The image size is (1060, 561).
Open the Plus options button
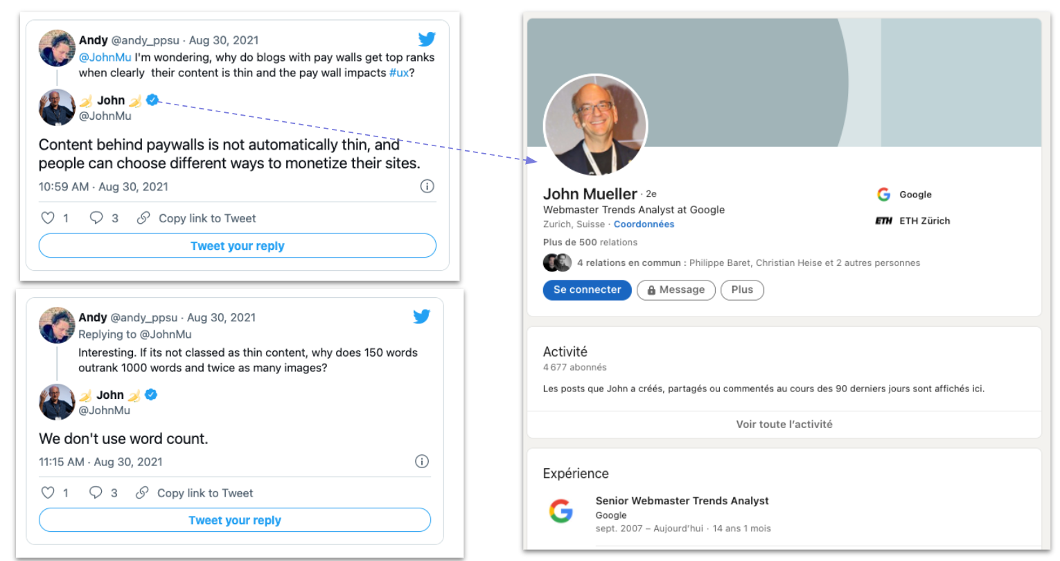click(742, 290)
